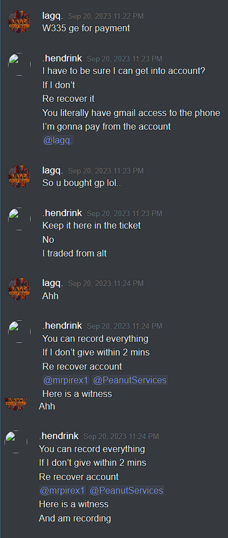Click .hendrink username at first 11:23 PM message

click(62, 59)
